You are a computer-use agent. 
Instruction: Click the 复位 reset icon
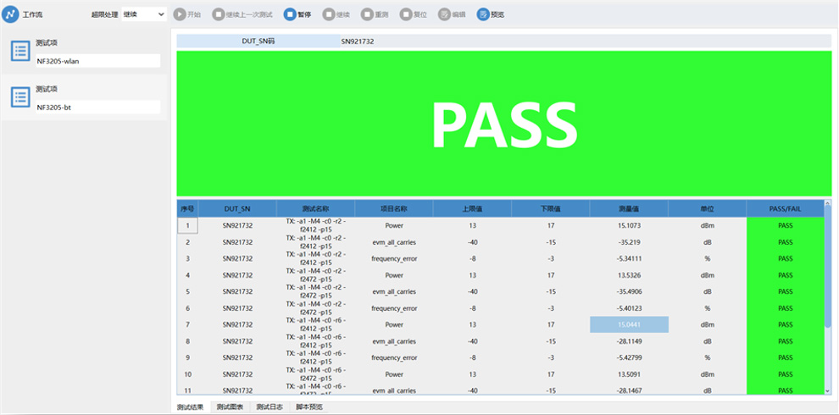406,14
